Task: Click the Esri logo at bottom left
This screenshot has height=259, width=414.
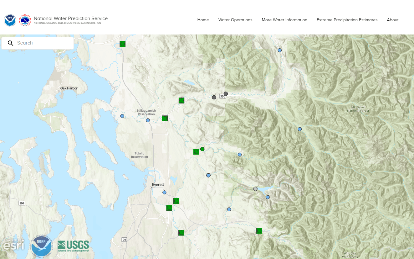Action: pyautogui.click(x=14, y=245)
